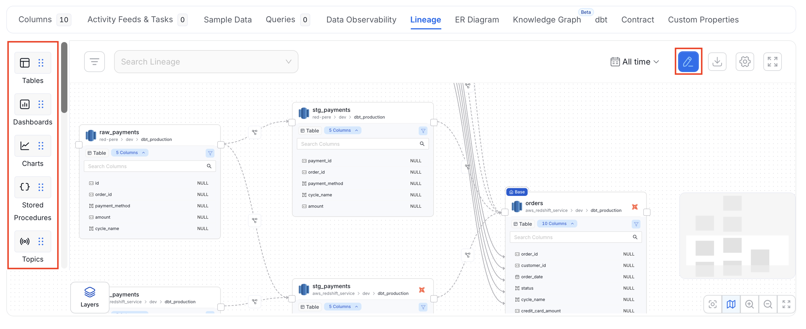Viewport: 806px width, 329px height.
Task: Open the Layers panel
Action: point(90,297)
